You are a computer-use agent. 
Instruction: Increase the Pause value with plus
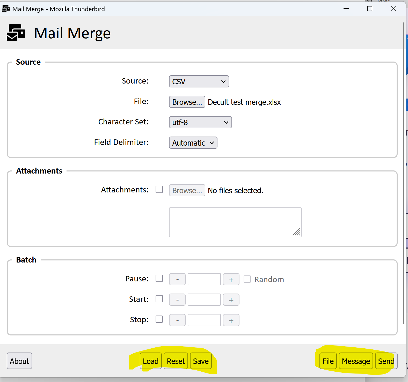231,280
